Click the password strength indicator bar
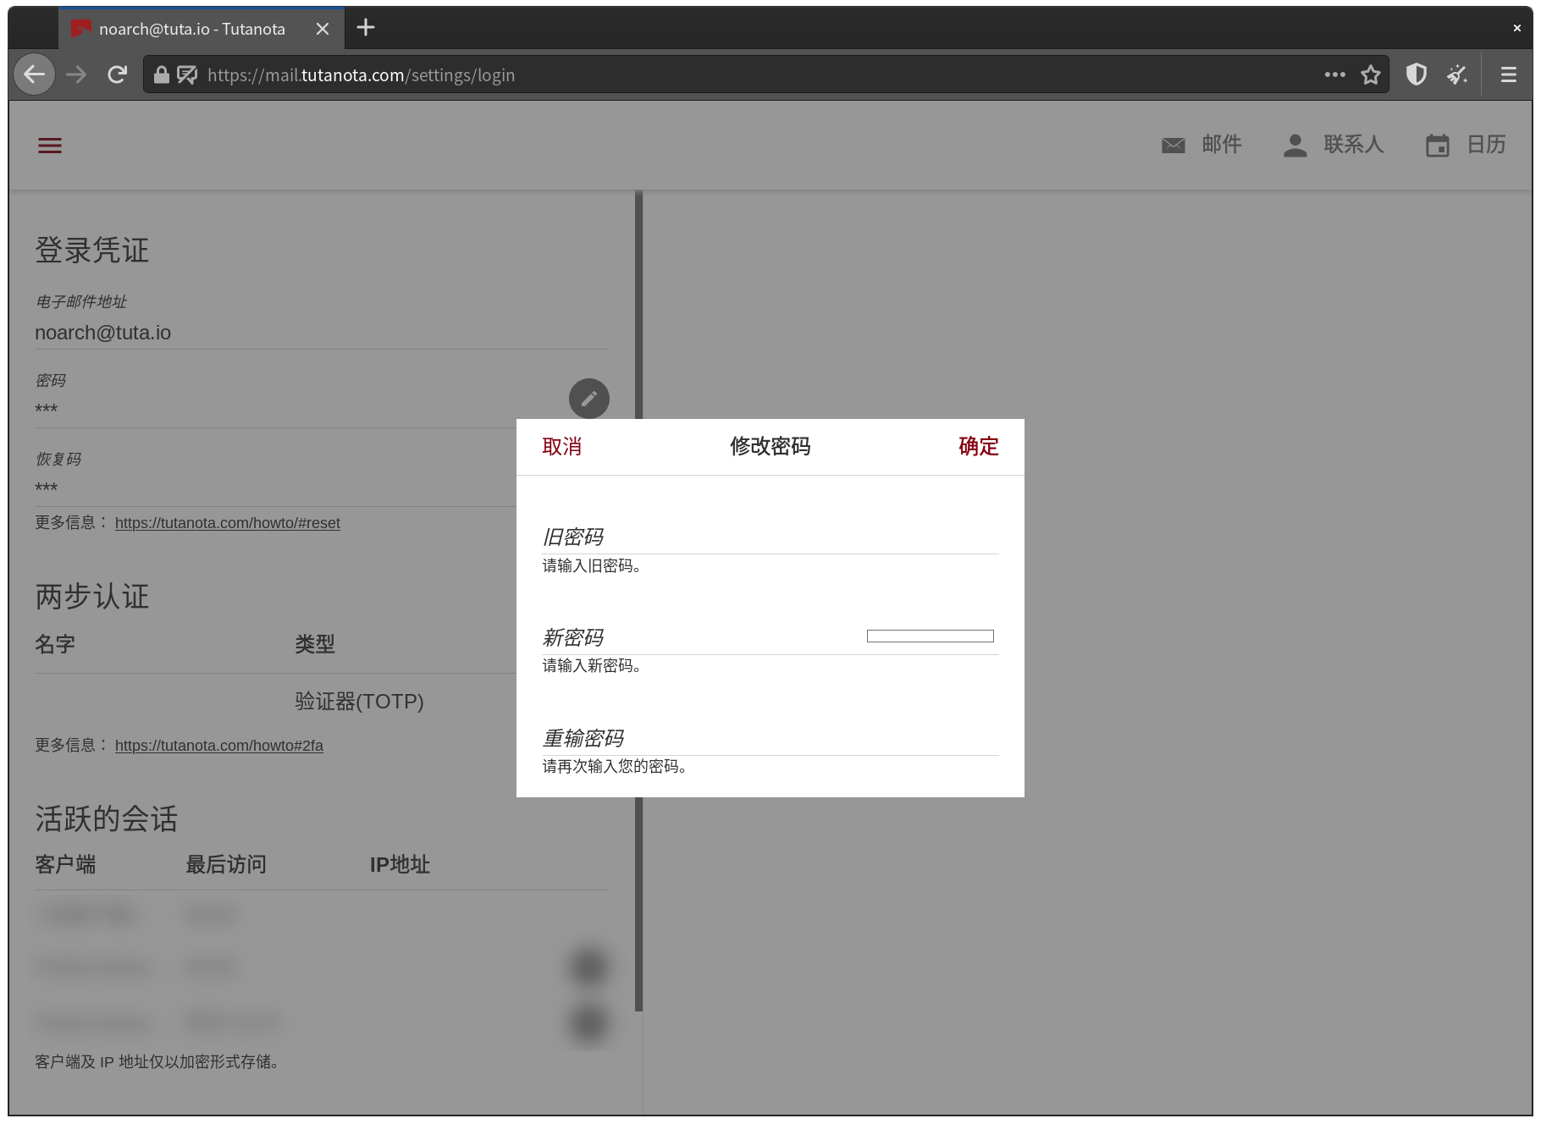The width and height of the screenshot is (1541, 1124). point(930,636)
